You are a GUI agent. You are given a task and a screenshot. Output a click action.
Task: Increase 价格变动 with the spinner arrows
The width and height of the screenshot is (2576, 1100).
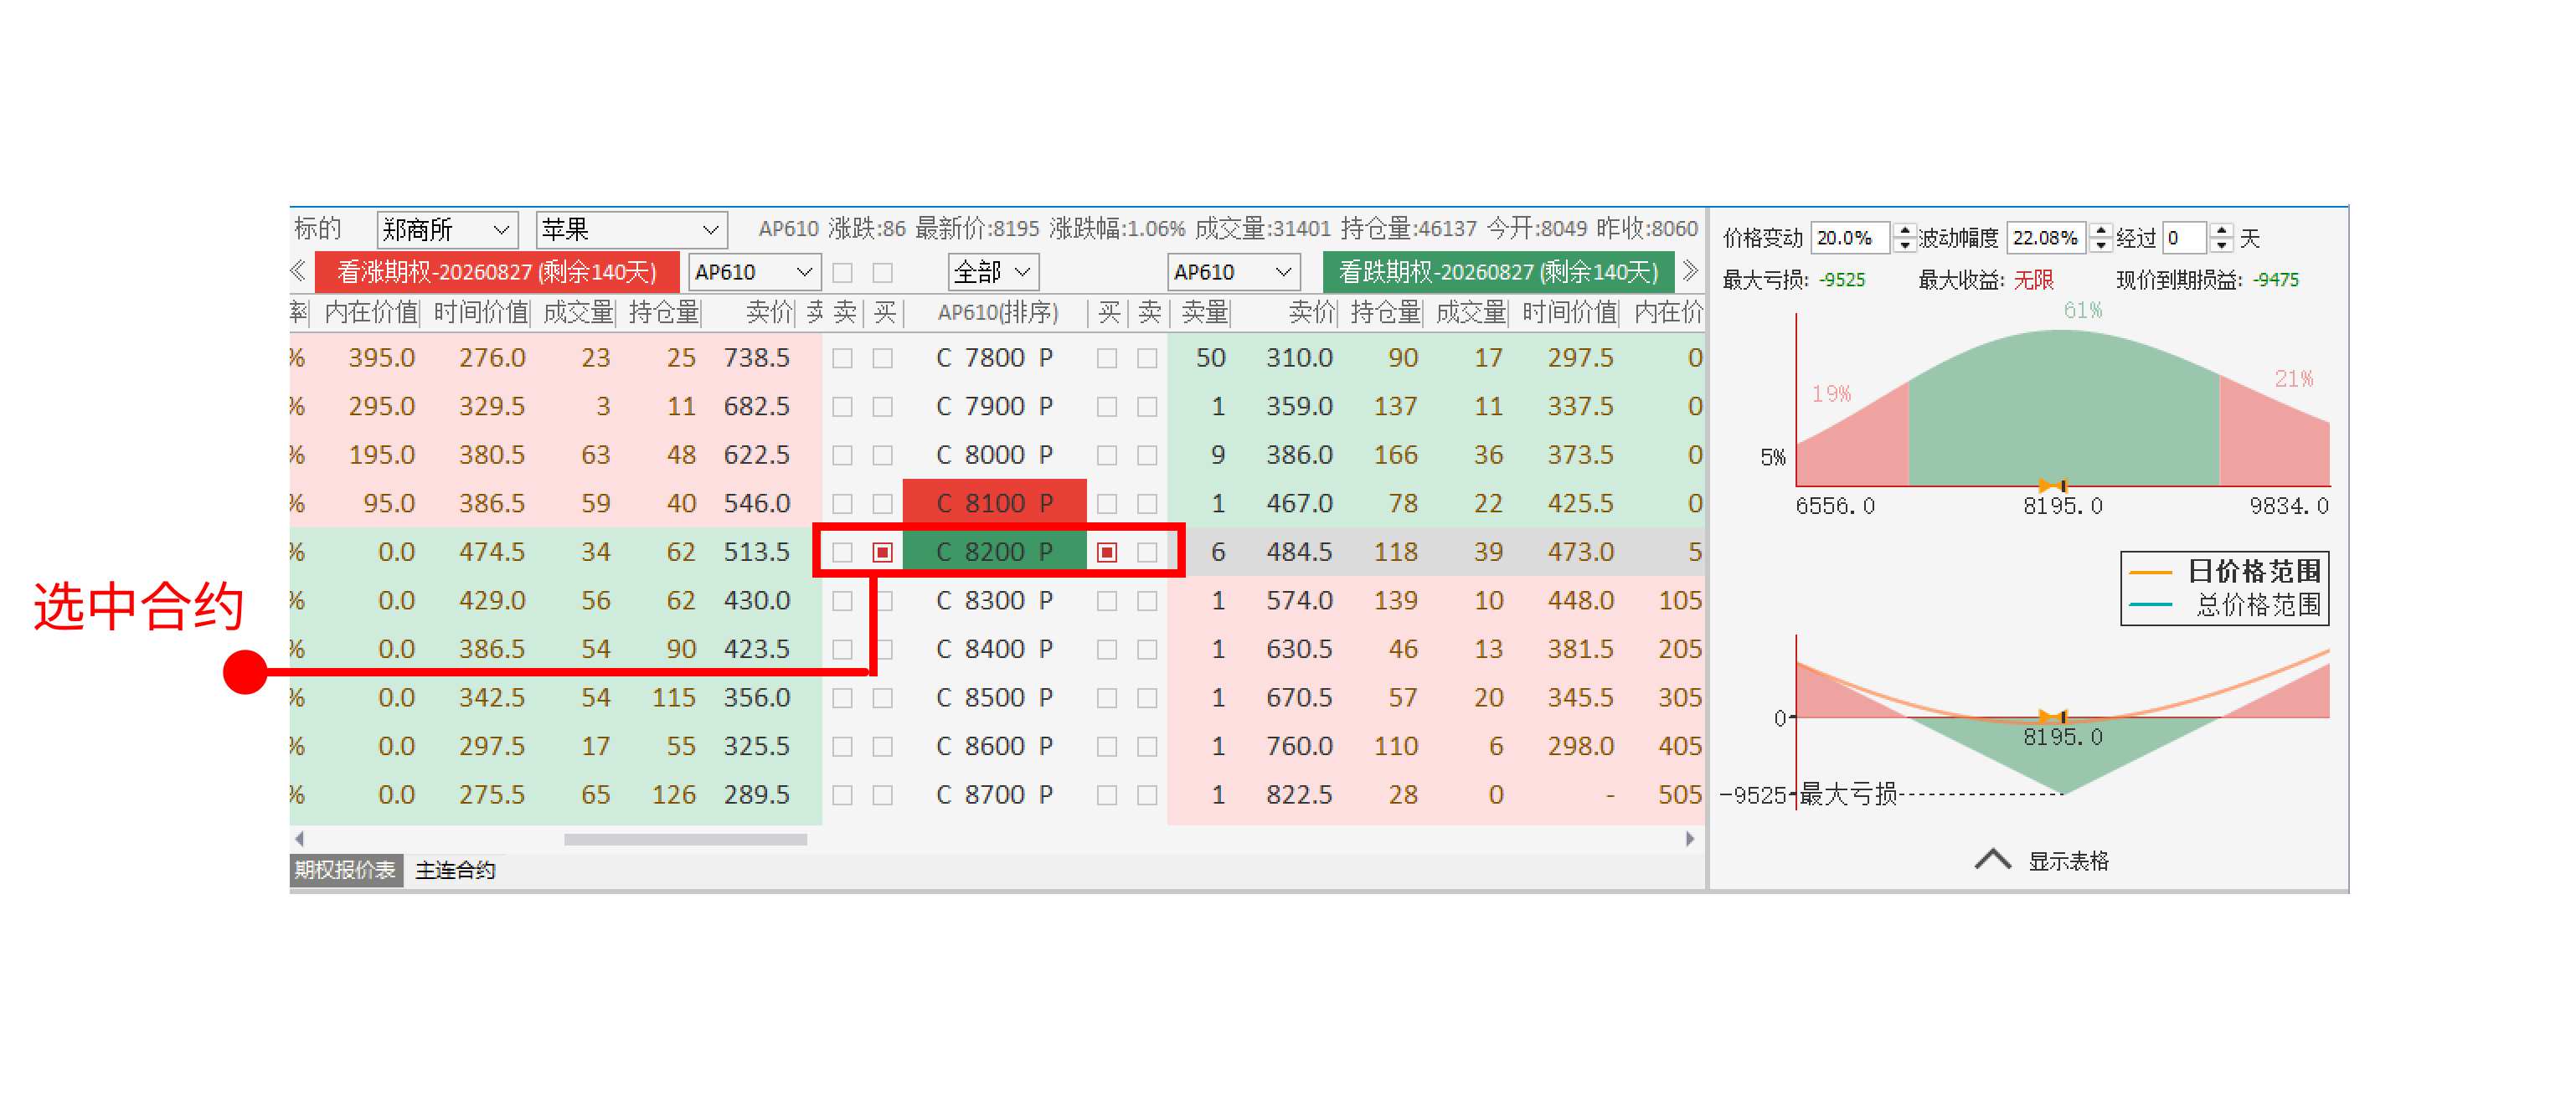pyautogui.click(x=1904, y=231)
